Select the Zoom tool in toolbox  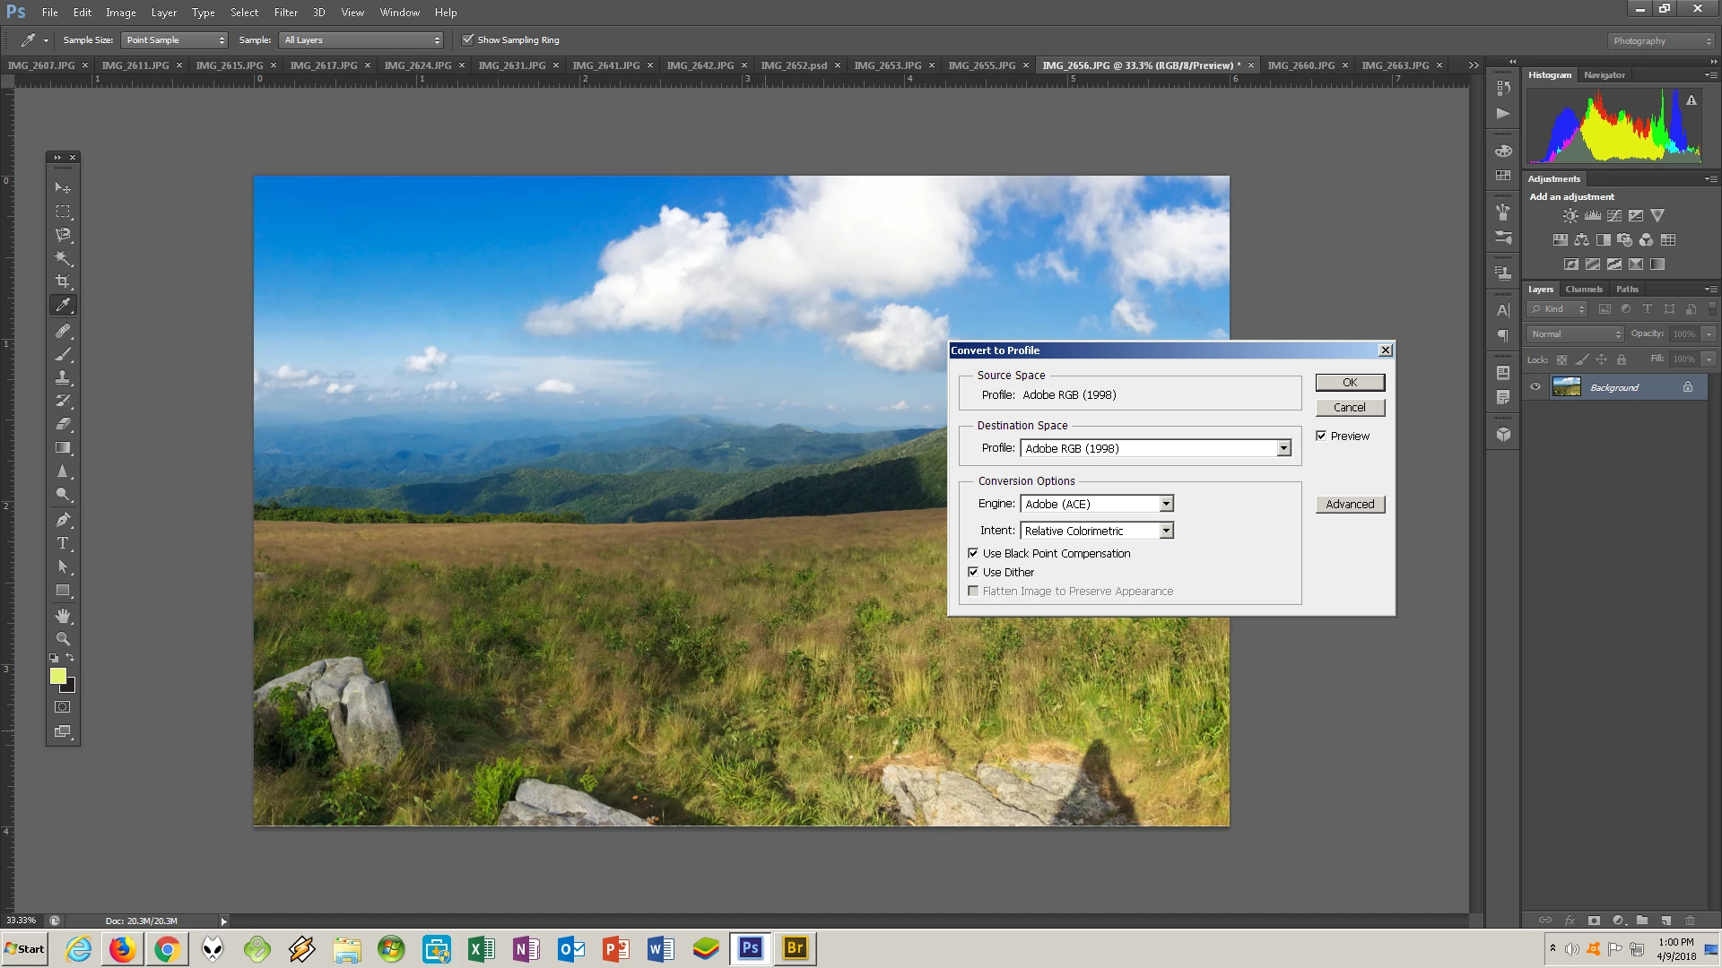63,639
